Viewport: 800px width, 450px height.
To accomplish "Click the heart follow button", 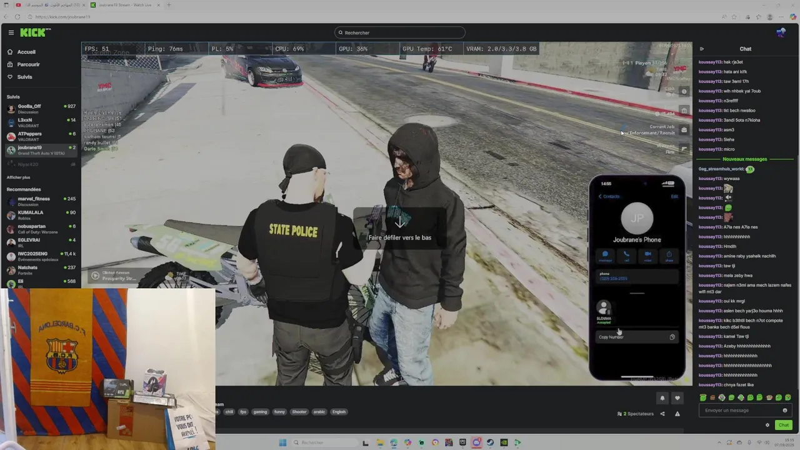I will pos(677,398).
